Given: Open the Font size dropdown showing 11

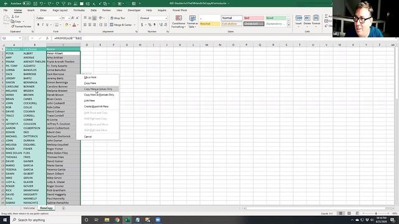Looking at the screenshot, I should [x=69, y=18].
